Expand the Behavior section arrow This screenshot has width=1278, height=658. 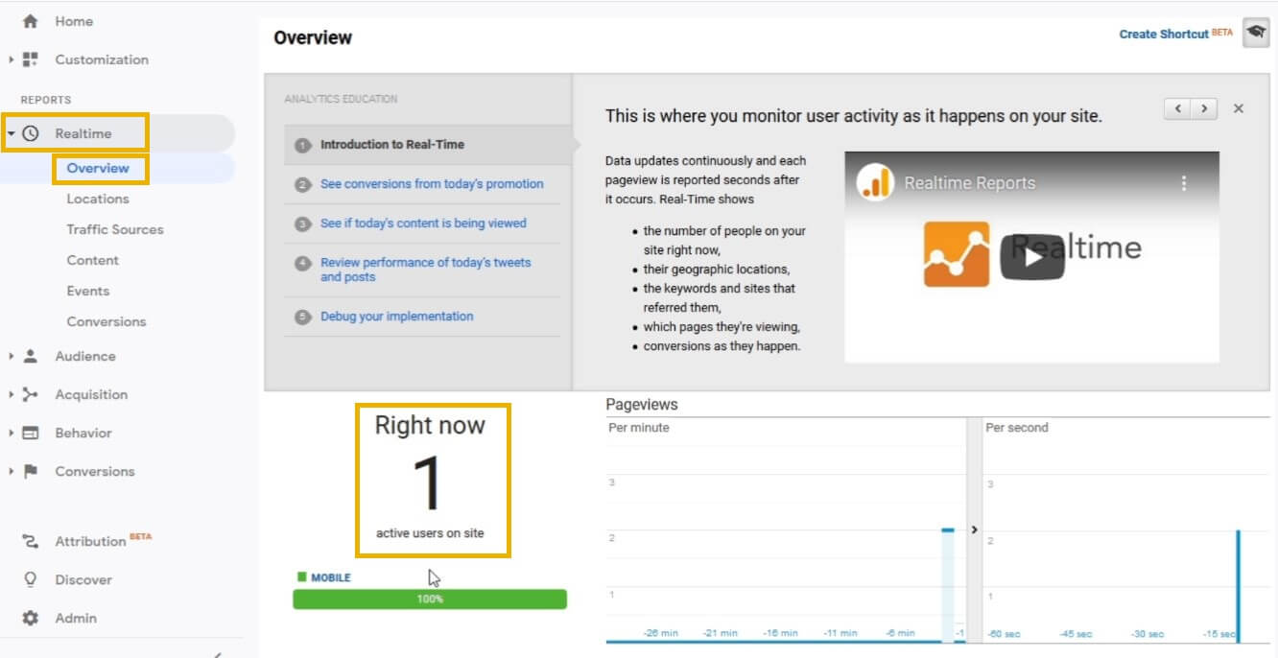pyautogui.click(x=12, y=433)
